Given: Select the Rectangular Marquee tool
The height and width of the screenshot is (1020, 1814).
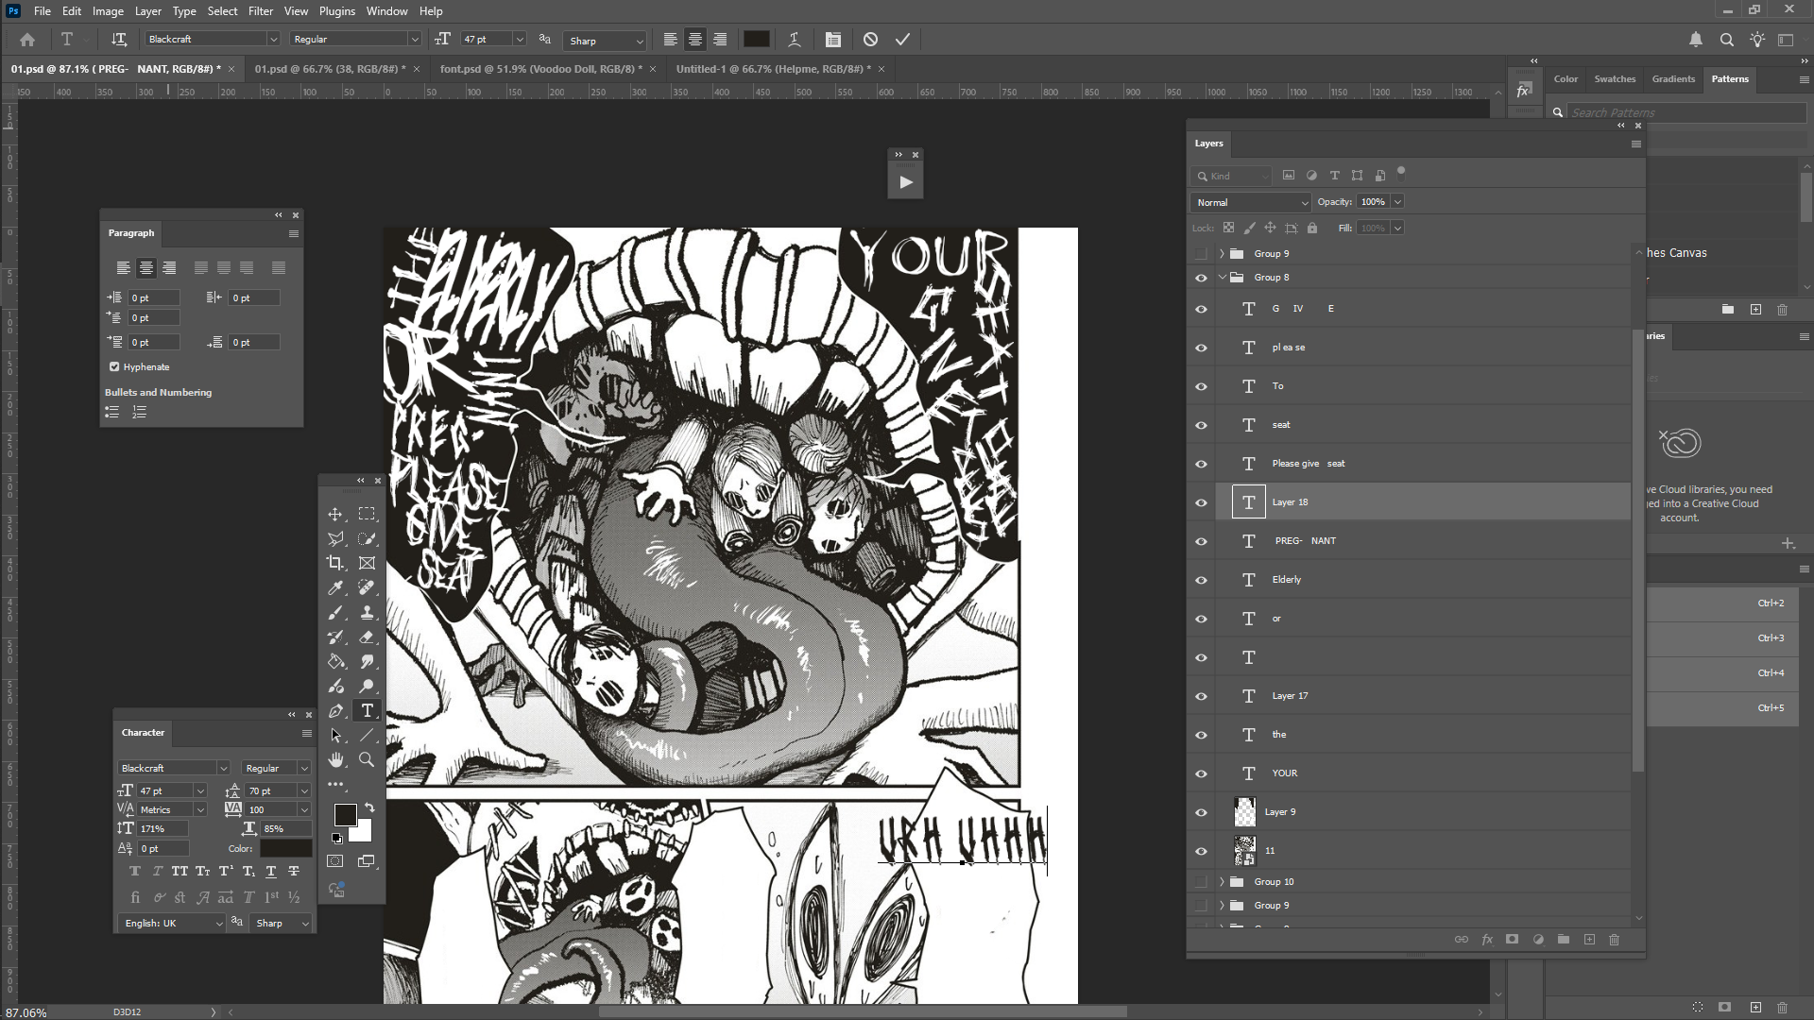Looking at the screenshot, I should pyautogui.click(x=367, y=515).
